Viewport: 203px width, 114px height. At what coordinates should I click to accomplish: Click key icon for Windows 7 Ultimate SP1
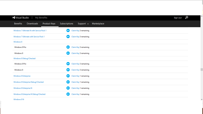(x=68, y=37)
